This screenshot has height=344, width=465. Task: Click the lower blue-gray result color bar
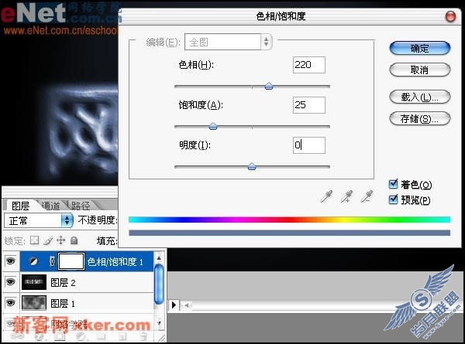[x=289, y=233]
